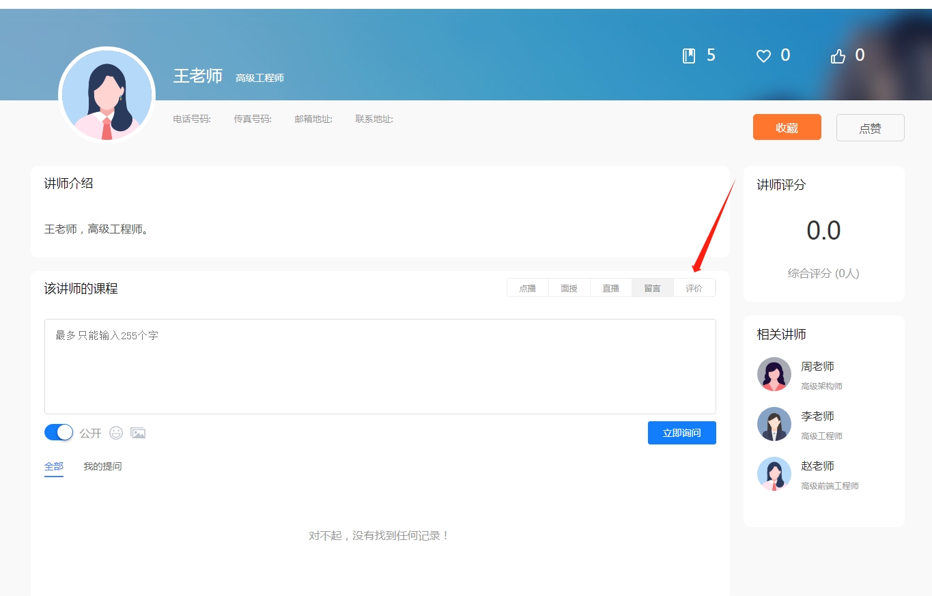
Task: Click the 高级工程师 title beside 王老师
Action: [x=260, y=78]
